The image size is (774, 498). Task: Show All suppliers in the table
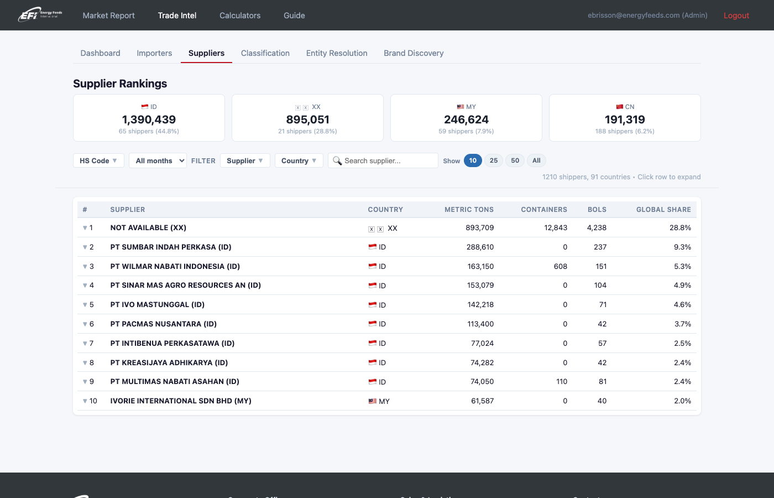coord(536,160)
